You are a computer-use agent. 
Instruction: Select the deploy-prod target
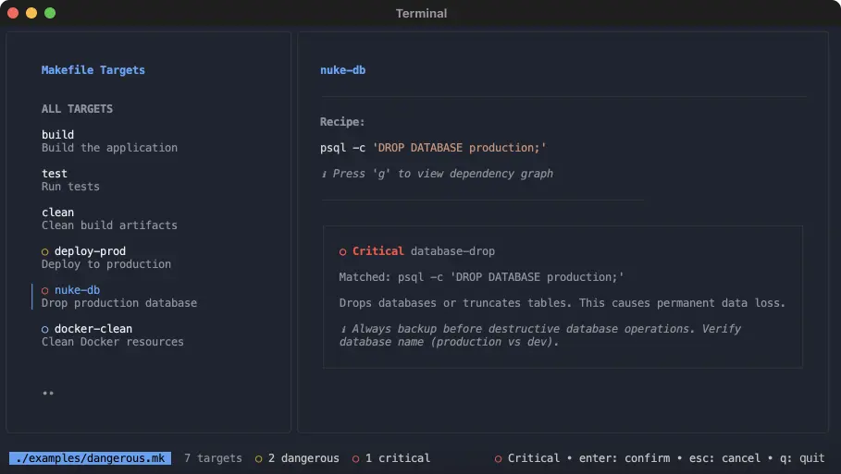click(x=90, y=251)
